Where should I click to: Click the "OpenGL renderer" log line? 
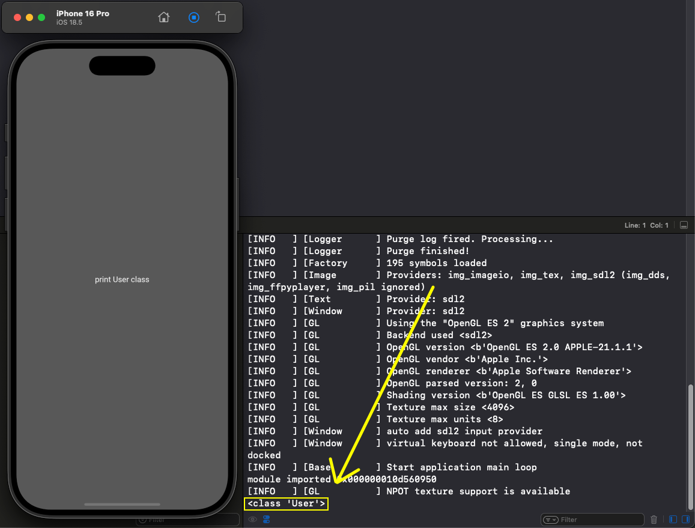439,371
